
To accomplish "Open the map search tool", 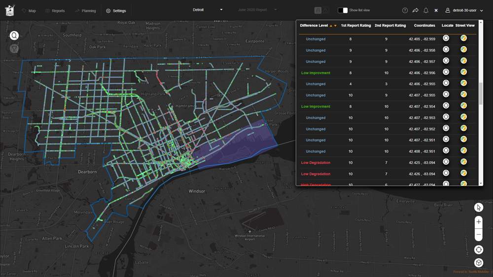I will point(14,35).
